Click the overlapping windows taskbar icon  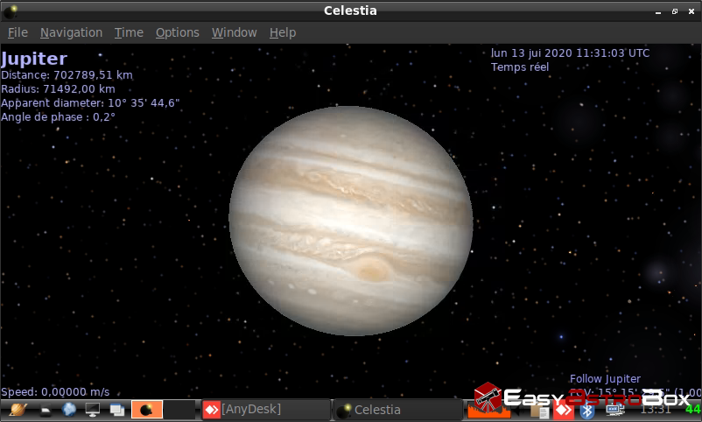(116, 410)
